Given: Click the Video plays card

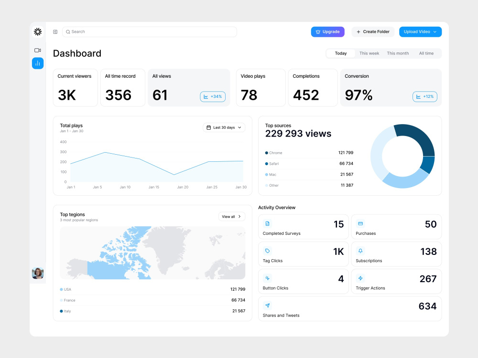Looking at the screenshot, I should [261, 88].
